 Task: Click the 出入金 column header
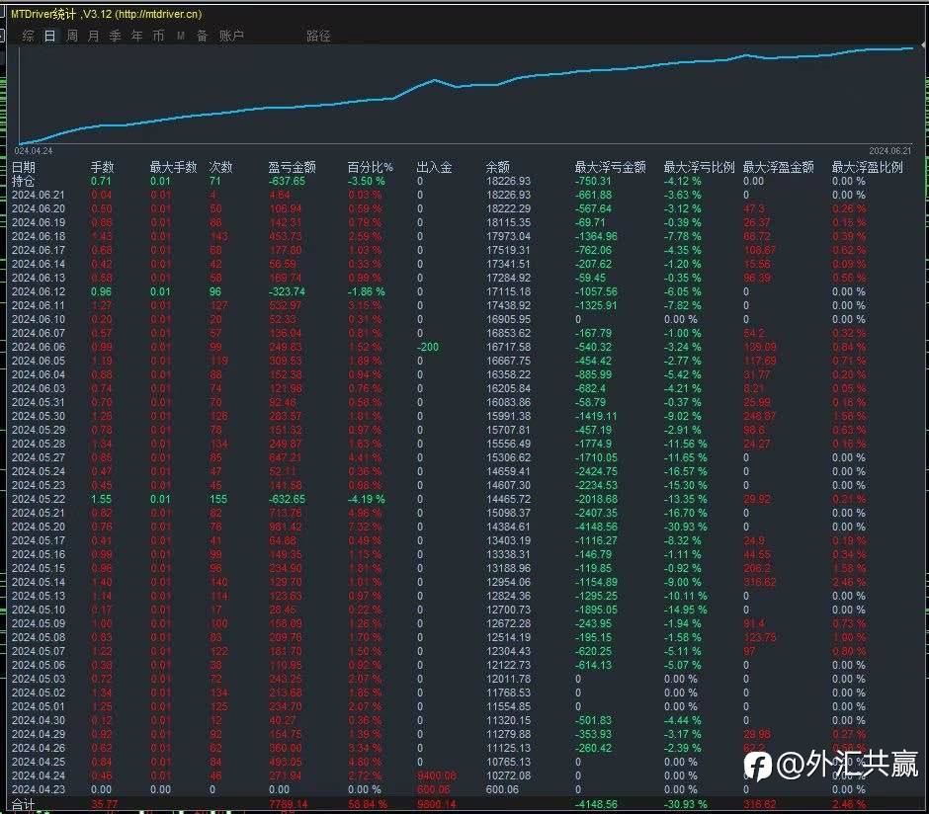point(434,168)
